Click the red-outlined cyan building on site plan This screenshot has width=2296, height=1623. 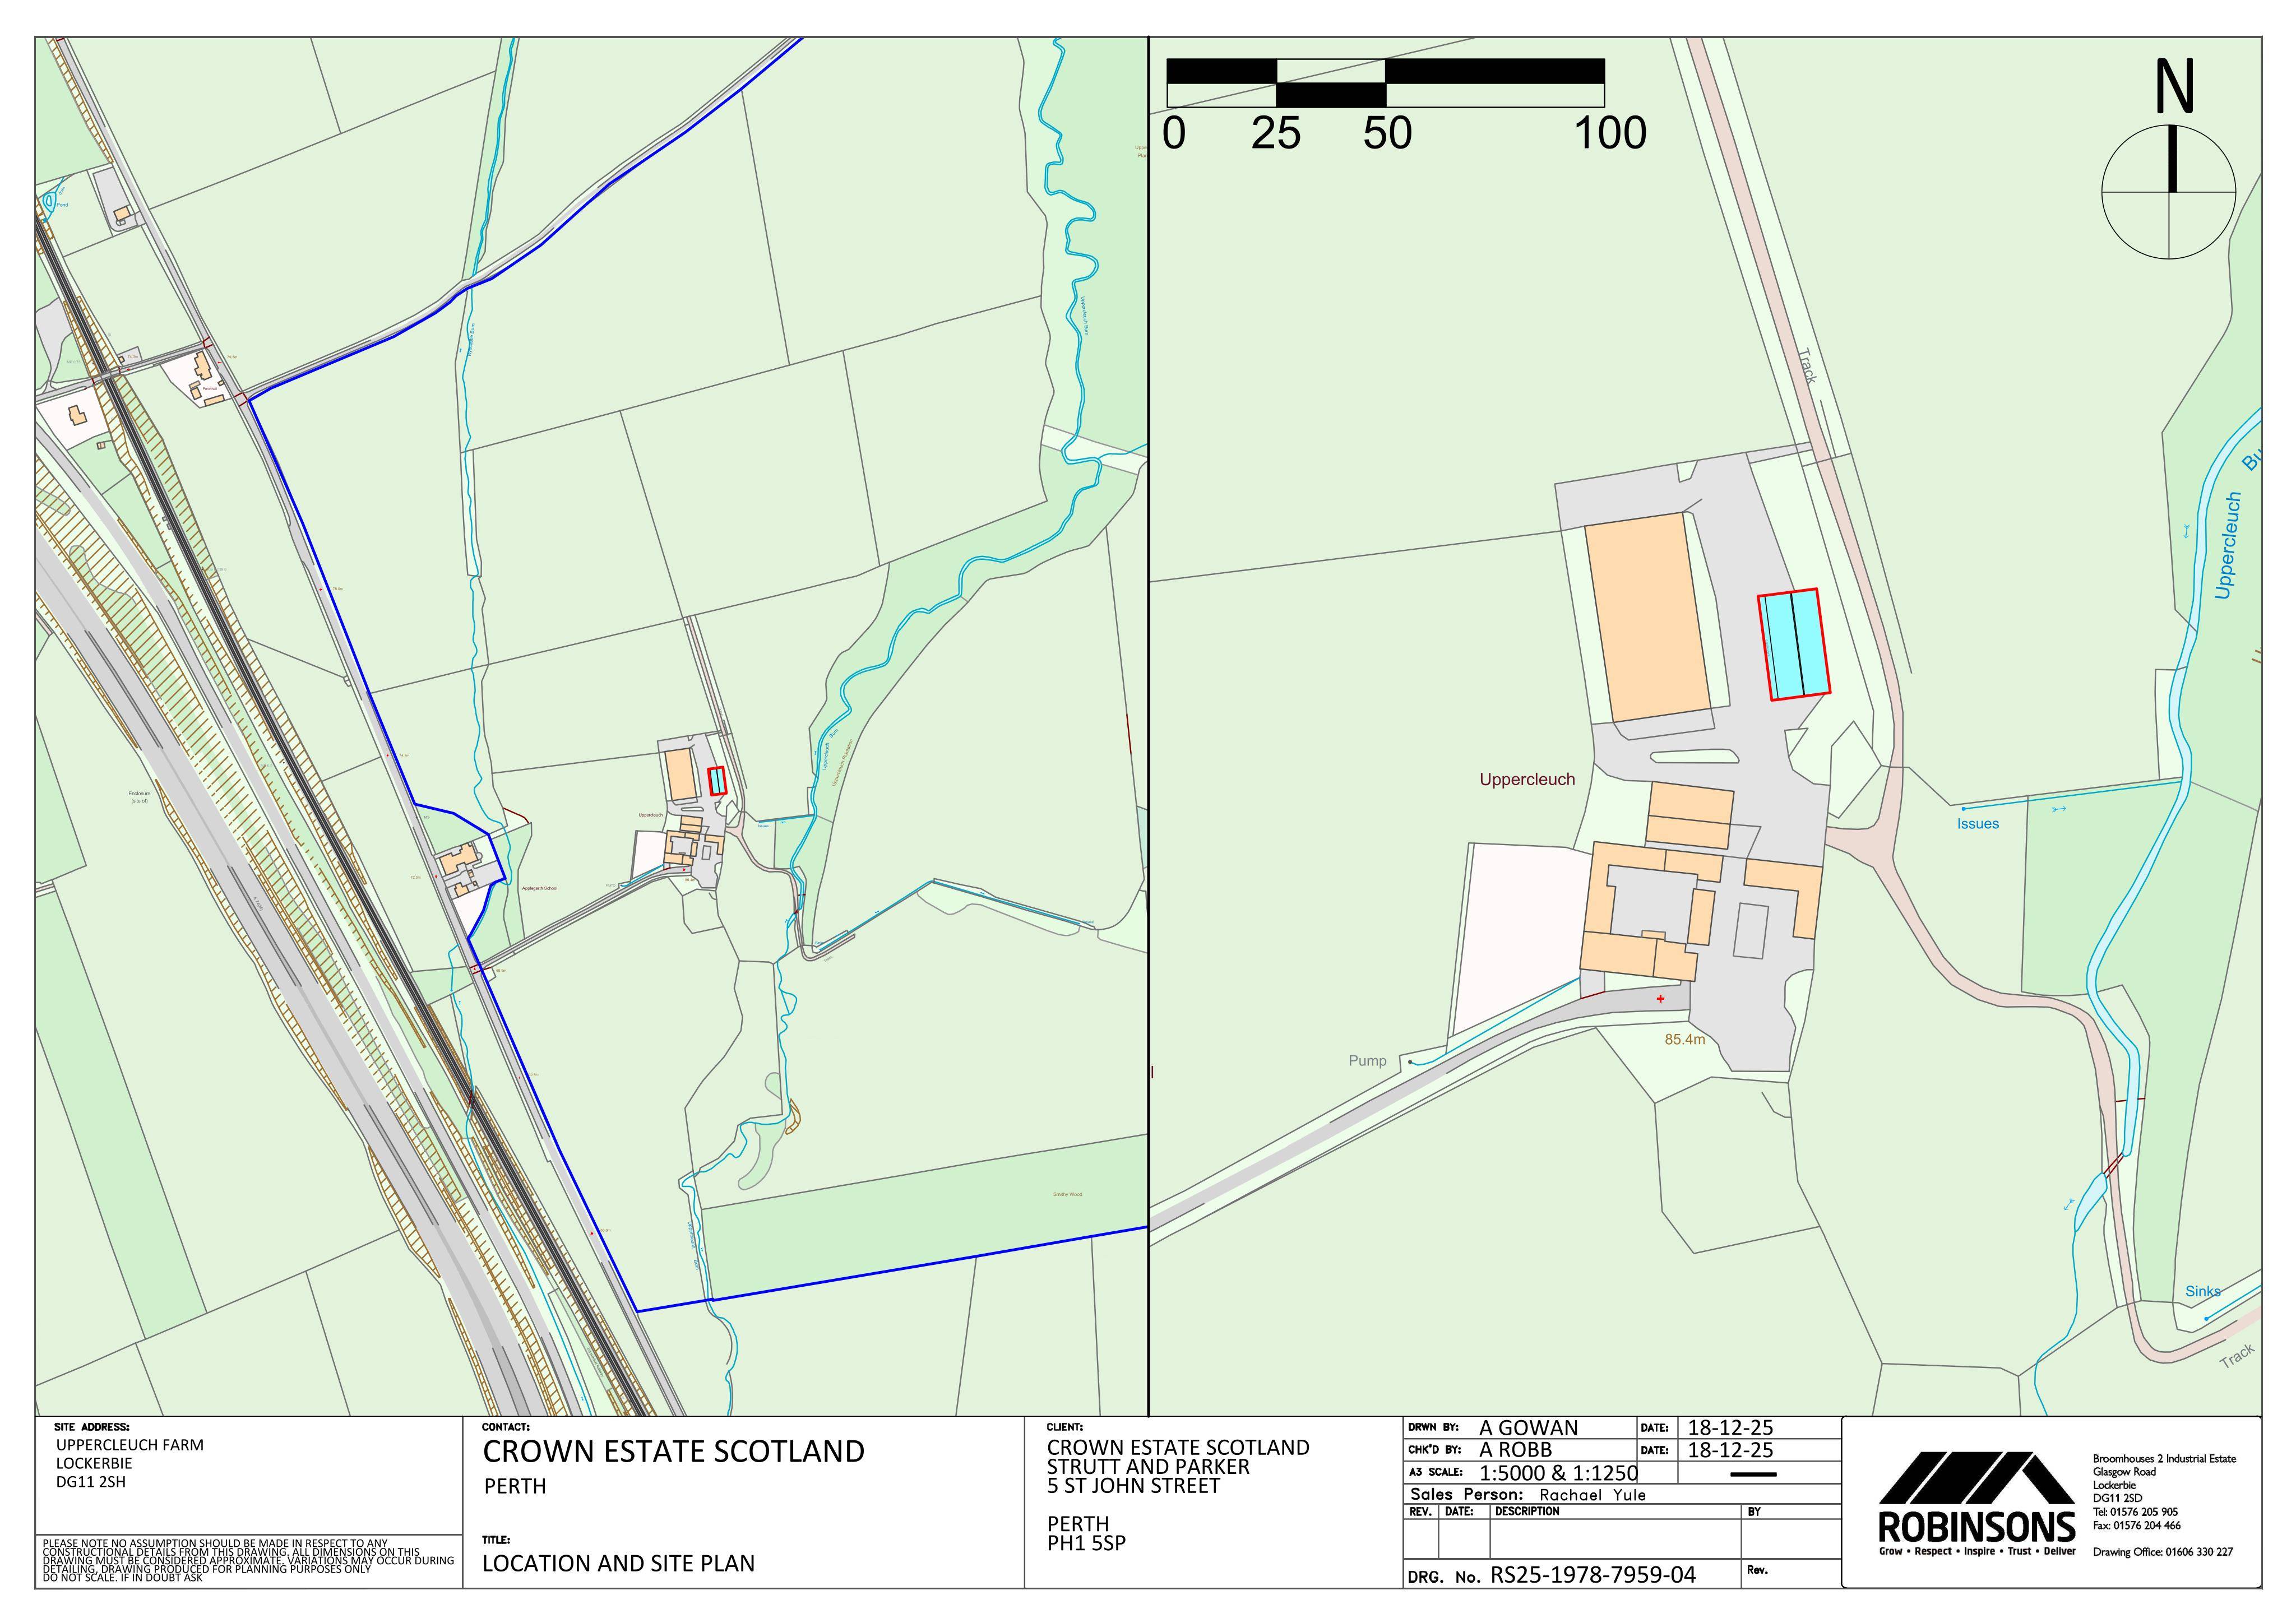pyautogui.click(x=1794, y=645)
